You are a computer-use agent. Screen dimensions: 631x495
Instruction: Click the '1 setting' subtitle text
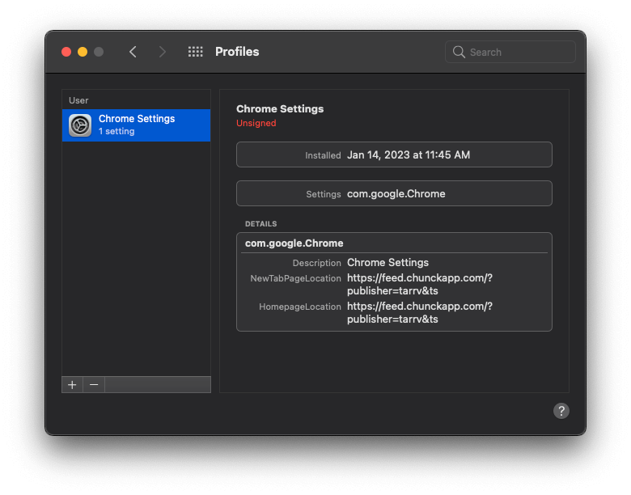click(x=116, y=131)
